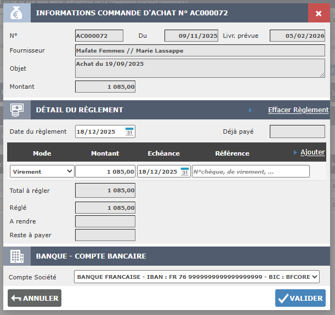The height and width of the screenshot is (315, 335).
Task: Click the Effacer Règlement link
Action: (298, 110)
